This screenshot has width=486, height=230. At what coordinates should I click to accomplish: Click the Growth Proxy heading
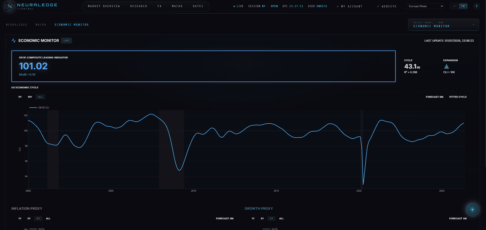coord(259,208)
